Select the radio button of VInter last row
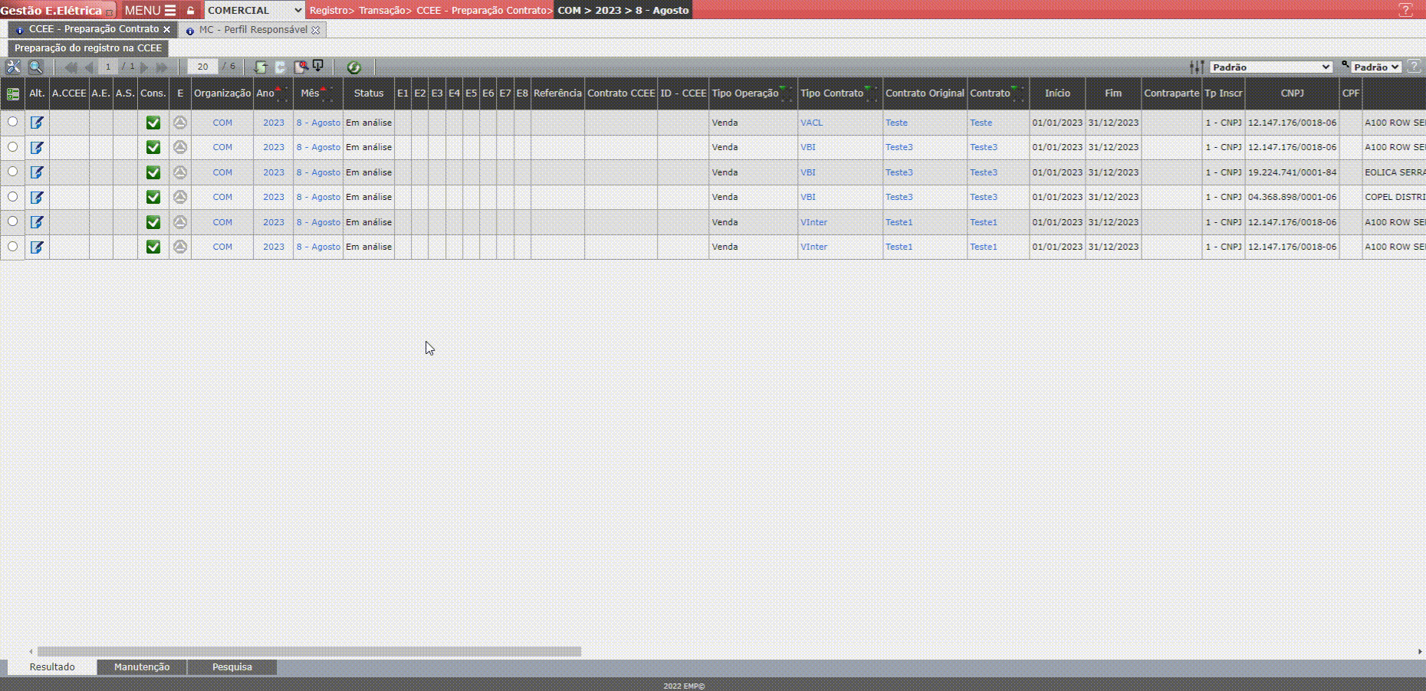Image resolution: width=1426 pixels, height=691 pixels. 12,247
